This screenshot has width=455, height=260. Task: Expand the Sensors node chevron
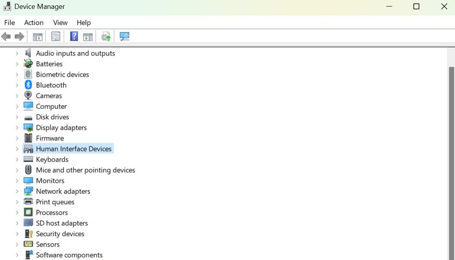[17, 244]
